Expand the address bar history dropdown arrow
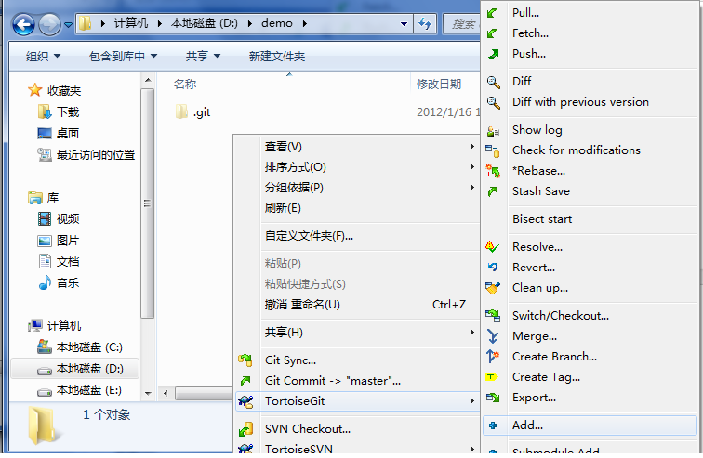 (404, 24)
